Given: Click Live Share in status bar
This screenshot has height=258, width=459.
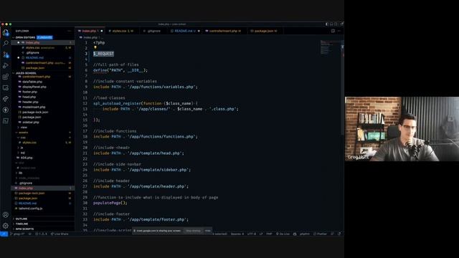Looking at the screenshot, I should 60,234.
